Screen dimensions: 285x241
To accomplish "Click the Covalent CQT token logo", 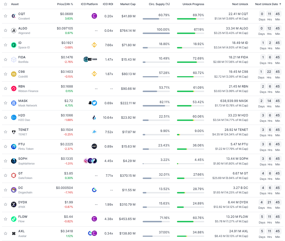I will click(14, 16).
